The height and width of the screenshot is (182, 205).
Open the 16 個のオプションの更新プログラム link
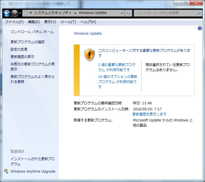(x=118, y=82)
